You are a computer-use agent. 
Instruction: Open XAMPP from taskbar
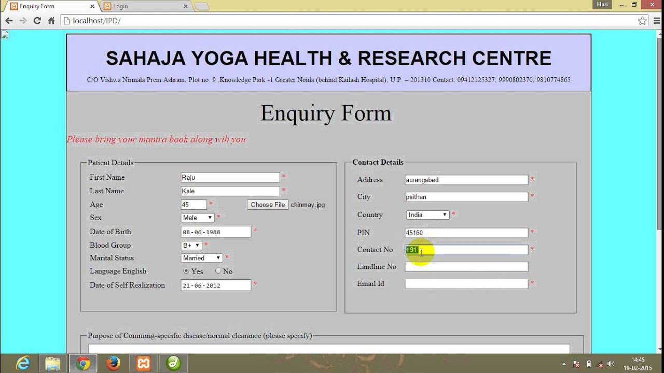pos(143,363)
